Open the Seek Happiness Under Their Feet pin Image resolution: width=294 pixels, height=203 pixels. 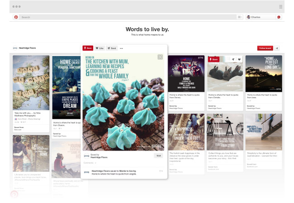point(186,132)
